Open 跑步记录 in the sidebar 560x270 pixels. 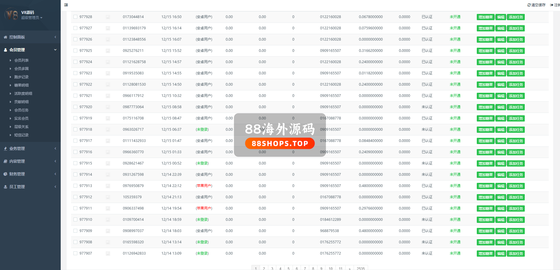(21, 77)
